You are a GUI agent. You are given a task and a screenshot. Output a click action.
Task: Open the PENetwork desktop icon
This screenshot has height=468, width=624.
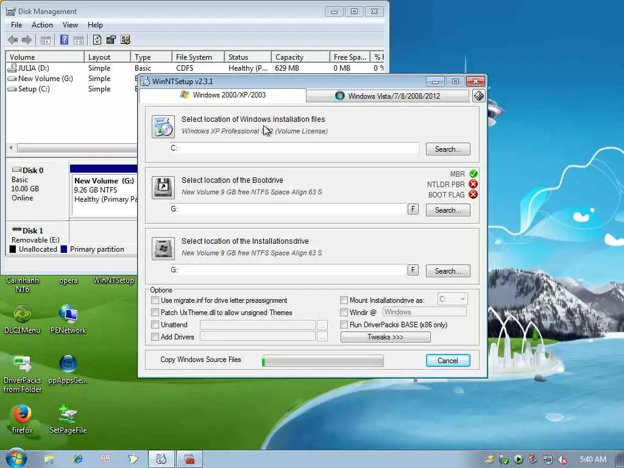coord(68,319)
